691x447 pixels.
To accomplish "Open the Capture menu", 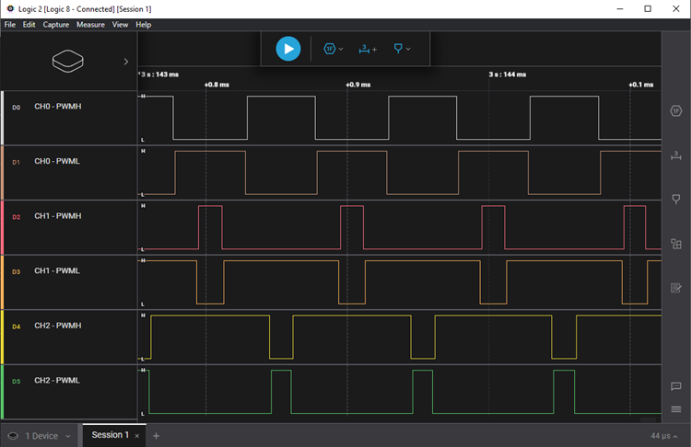I will pos(55,25).
